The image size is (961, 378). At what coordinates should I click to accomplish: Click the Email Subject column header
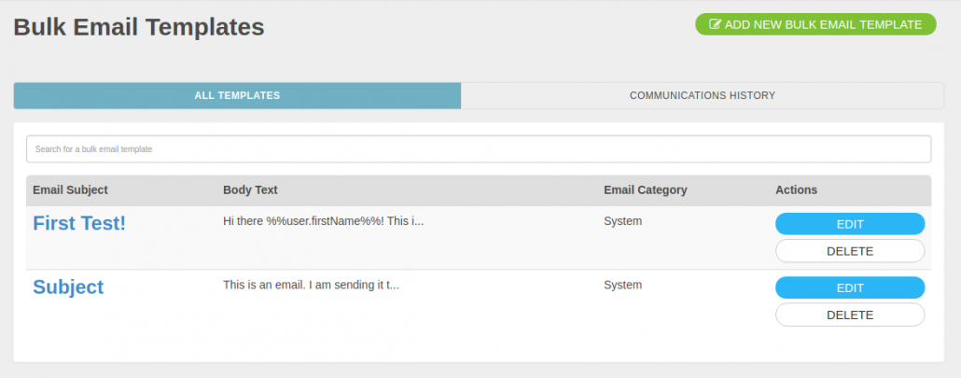[x=70, y=189]
